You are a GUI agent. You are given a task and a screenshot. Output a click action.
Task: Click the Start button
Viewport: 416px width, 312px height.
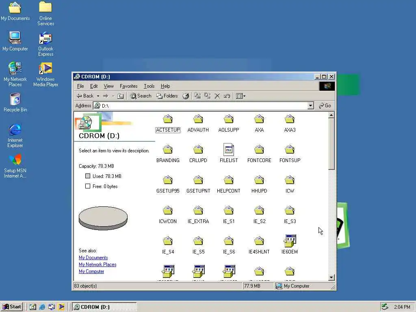click(x=12, y=307)
